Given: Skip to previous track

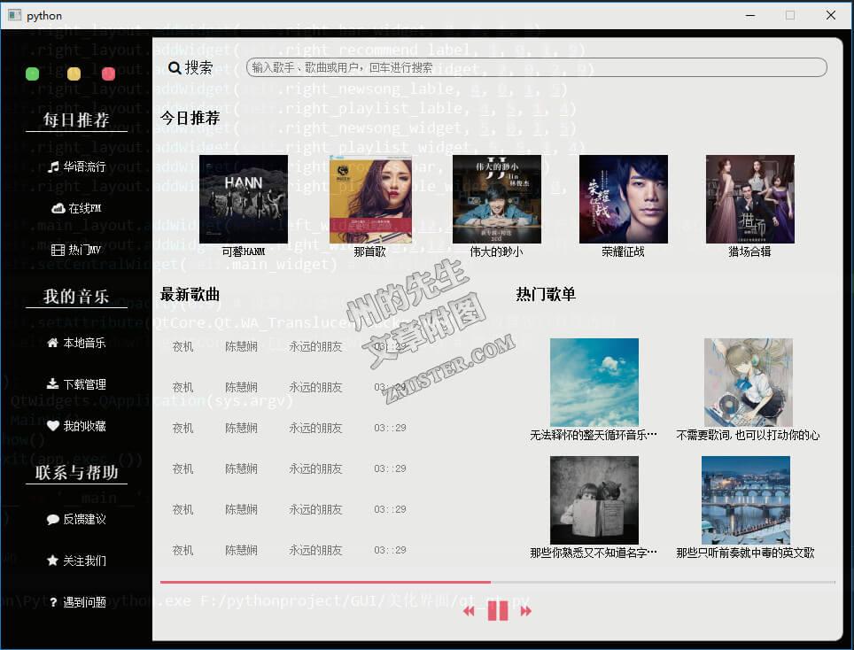Looking at the screenshot, I should click(x=469, y=611).
